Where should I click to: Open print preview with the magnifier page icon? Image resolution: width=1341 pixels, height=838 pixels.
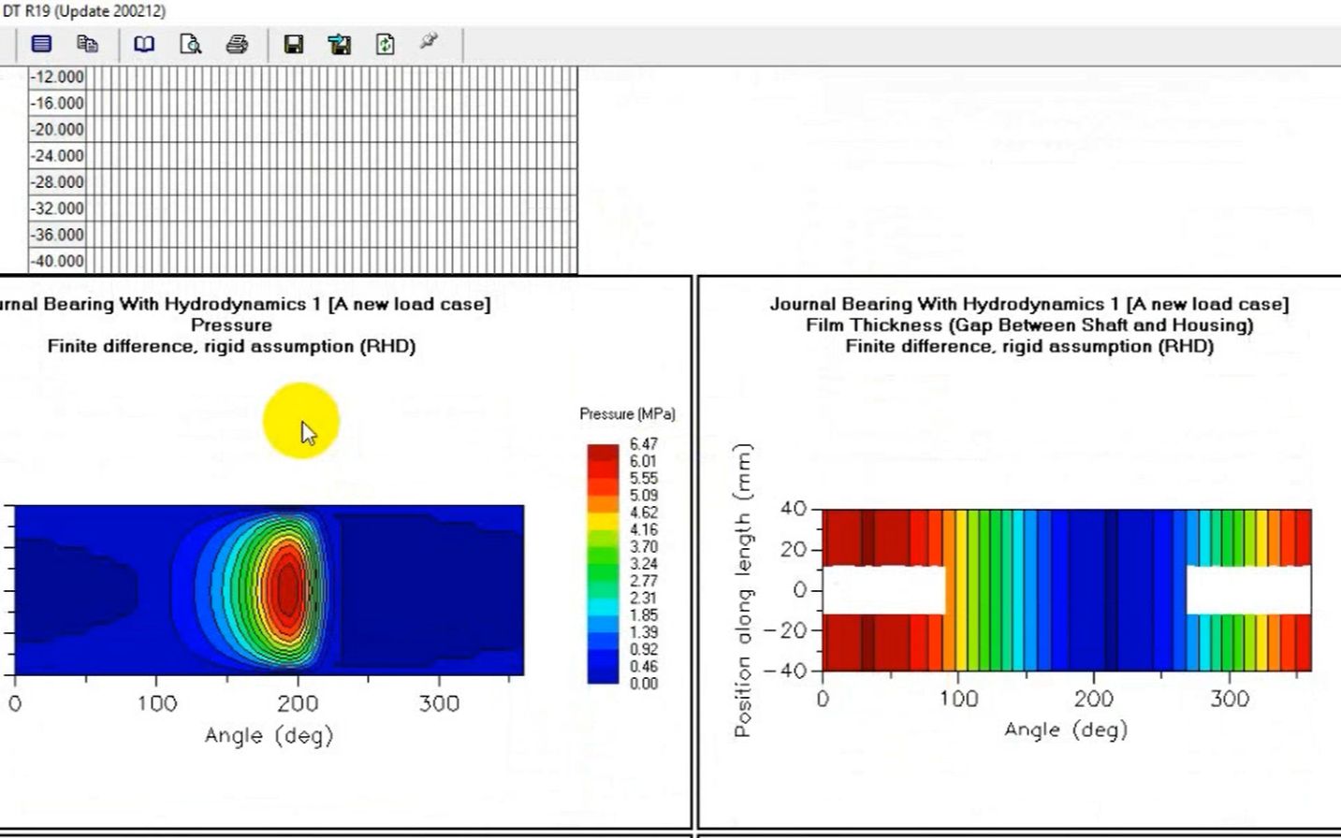pyautogui.click(x=191, y=44)
